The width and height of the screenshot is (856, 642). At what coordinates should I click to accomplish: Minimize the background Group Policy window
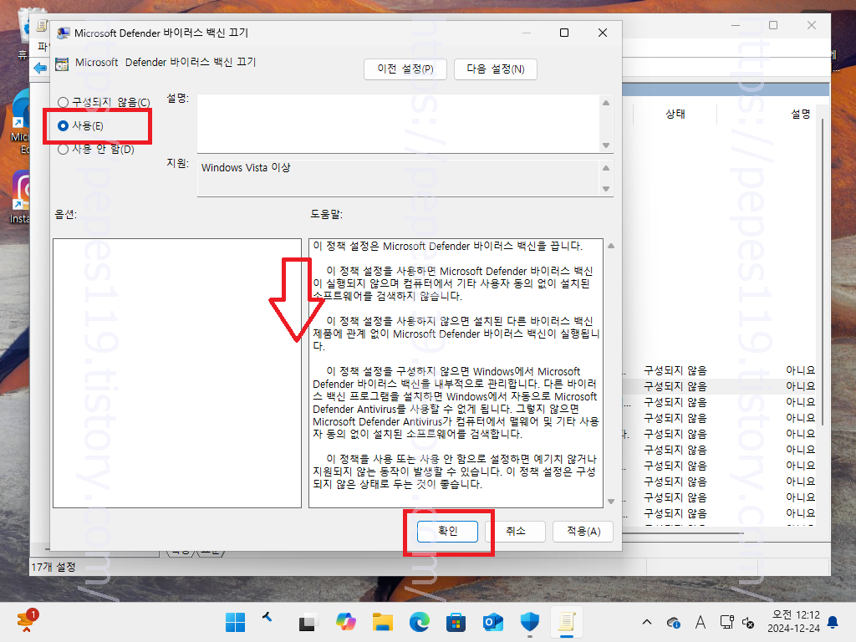736,25
